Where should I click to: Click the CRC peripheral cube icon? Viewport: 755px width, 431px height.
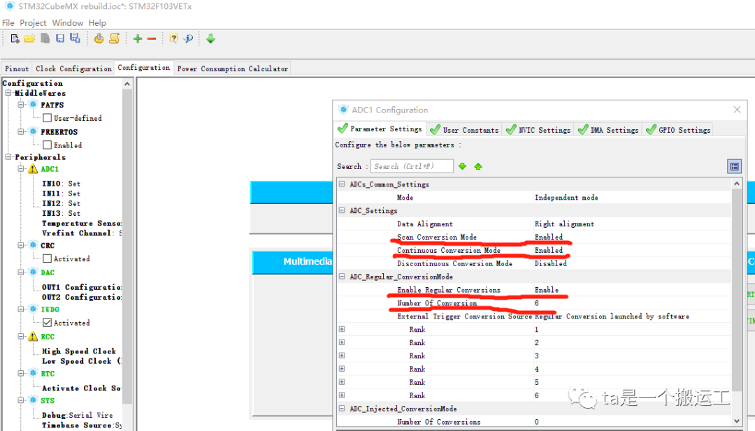(x=34, y=245)
